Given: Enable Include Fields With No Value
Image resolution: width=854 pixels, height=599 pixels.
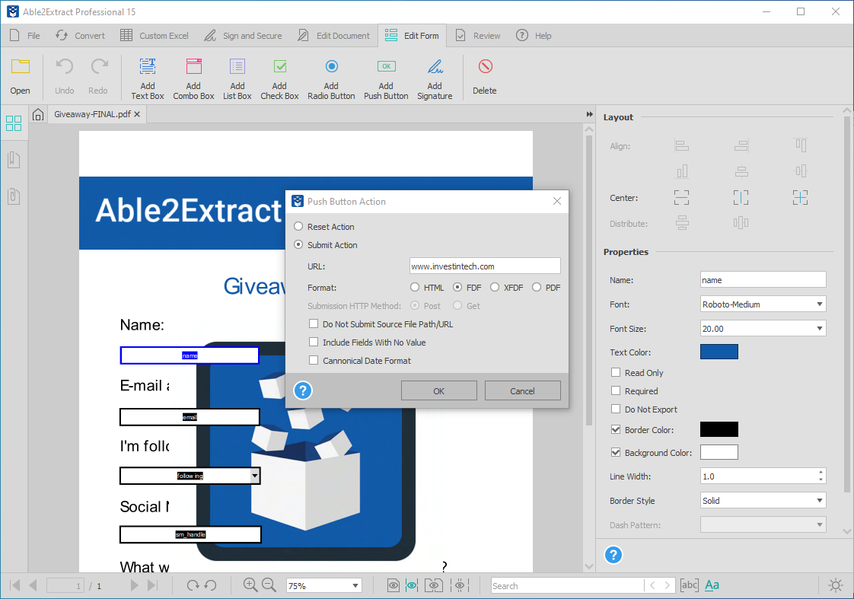Looking at the screenshot, I should click(x=313, y=343).
